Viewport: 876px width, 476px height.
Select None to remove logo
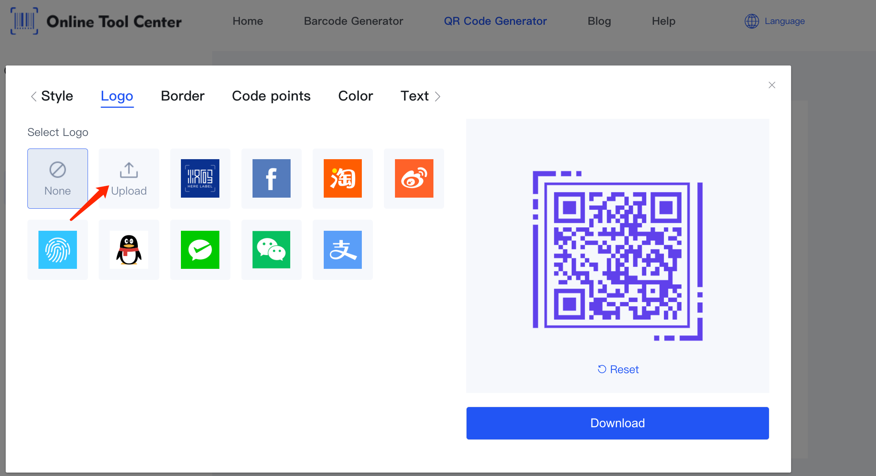coord(58,177)
